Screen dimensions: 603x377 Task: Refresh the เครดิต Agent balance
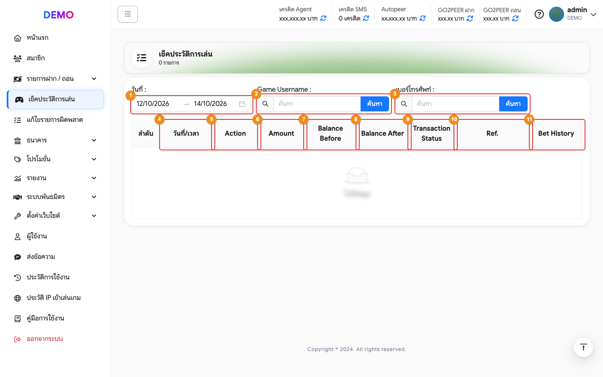tap(323, 18)
